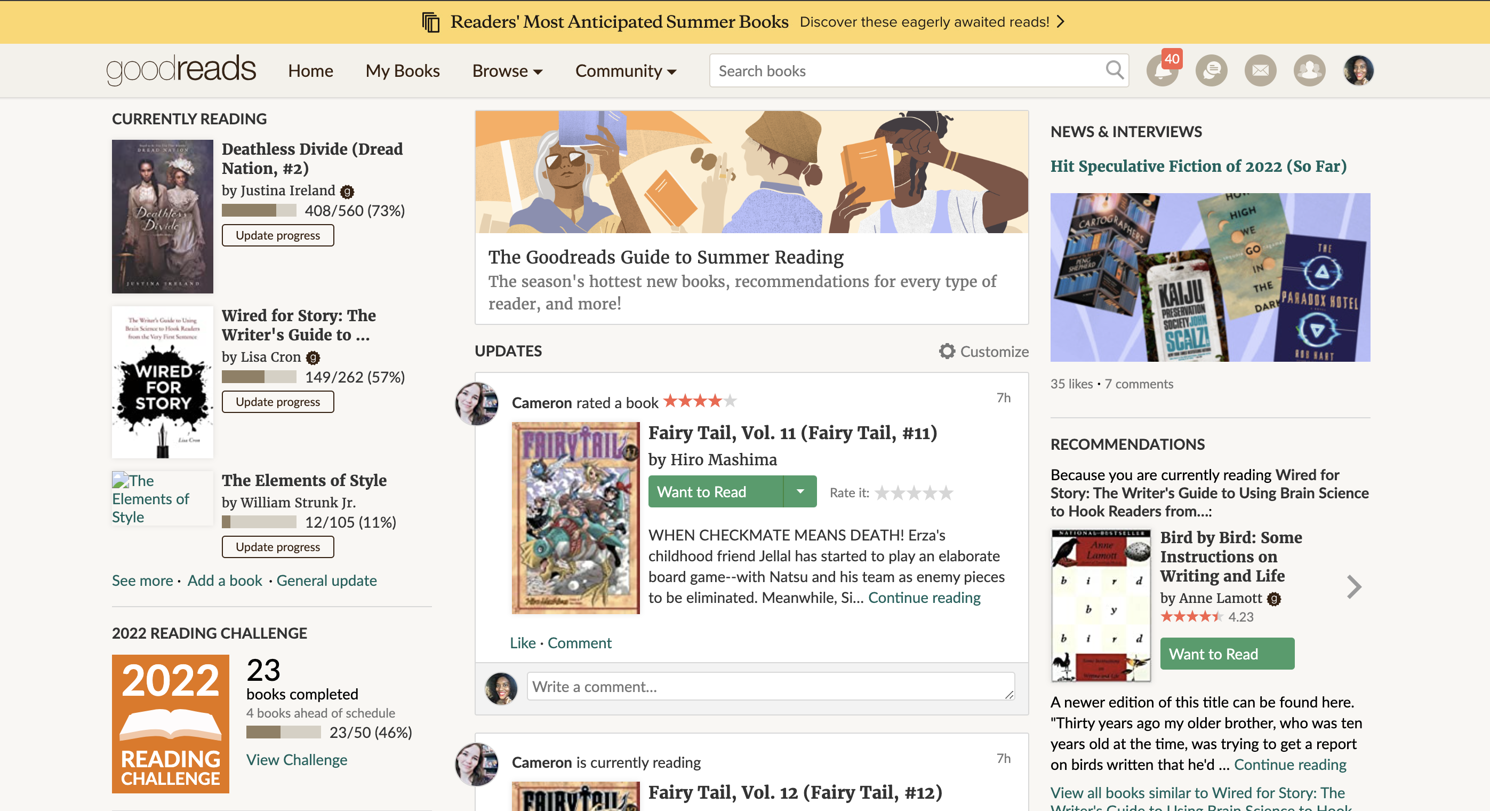Continue reading Fairy Tail Vol. 11 description

pyautogui.click(x=924, y=598)
